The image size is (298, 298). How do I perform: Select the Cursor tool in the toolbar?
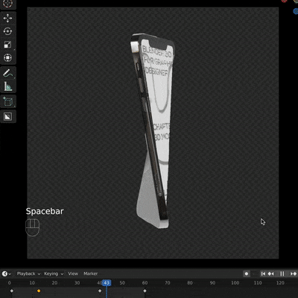[7, 4]
